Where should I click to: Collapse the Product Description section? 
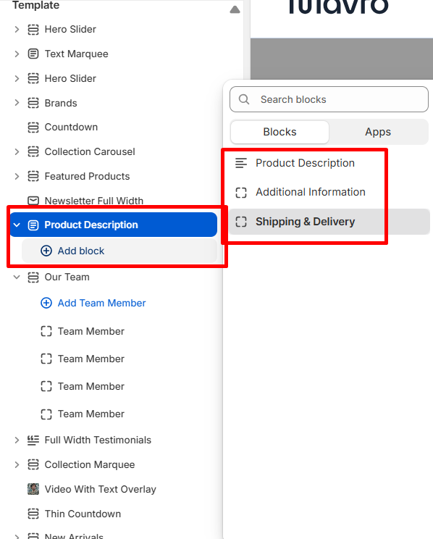[17, 225]
